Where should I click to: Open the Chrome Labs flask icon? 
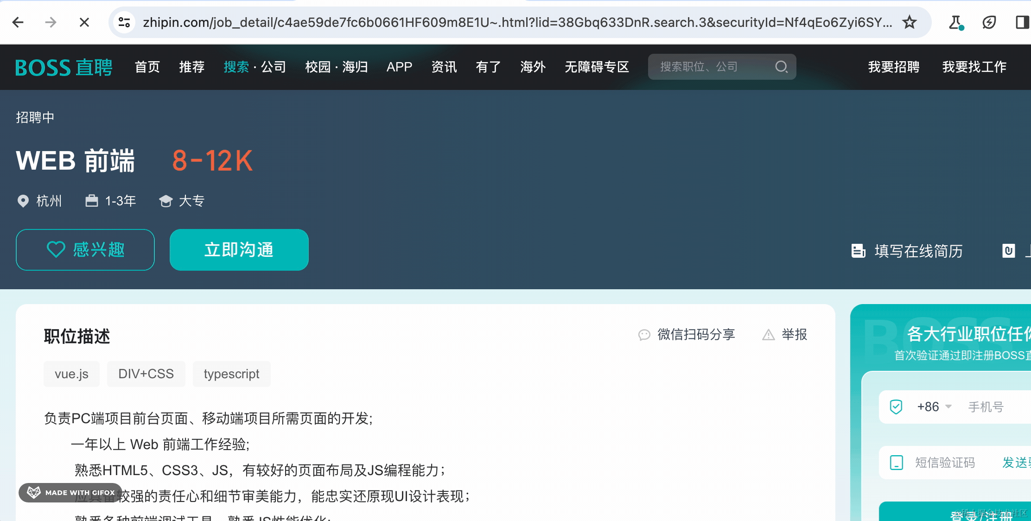[x=955, y=22]
